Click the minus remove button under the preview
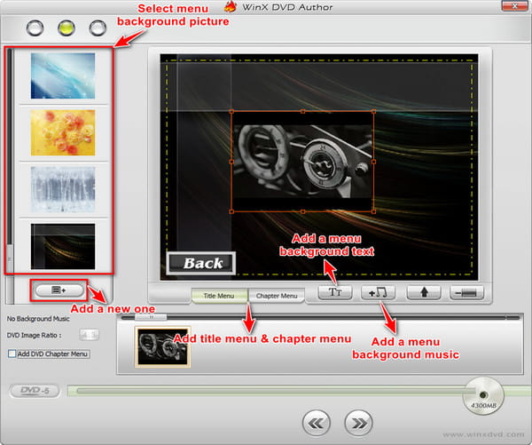Screen dimensions: 532x445 tap(466, 292)
